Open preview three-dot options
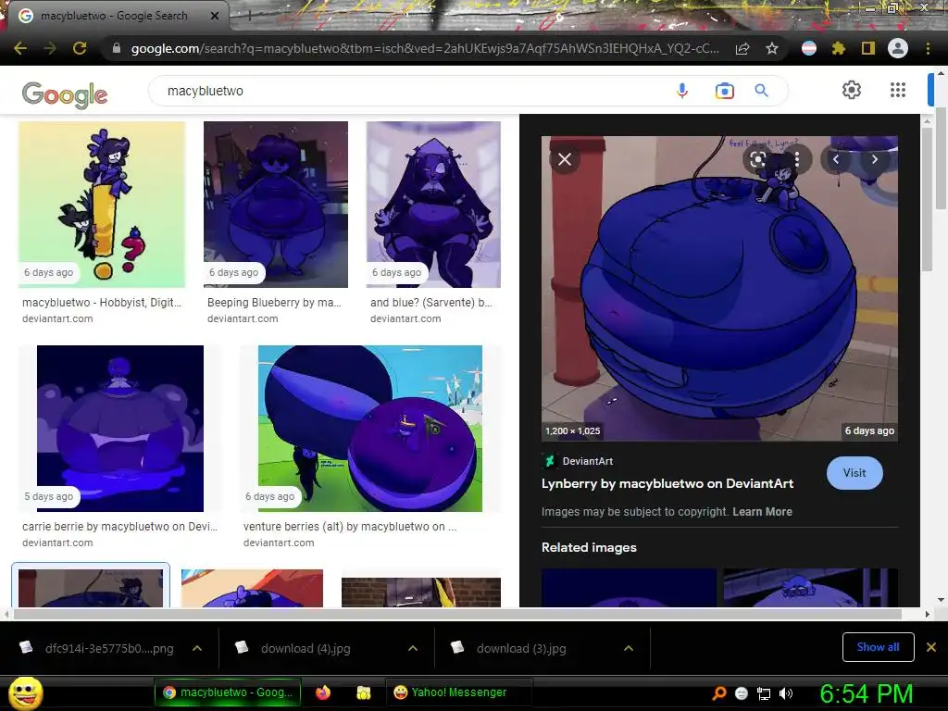Screen dimensions: 948x711 click(797, 159)
